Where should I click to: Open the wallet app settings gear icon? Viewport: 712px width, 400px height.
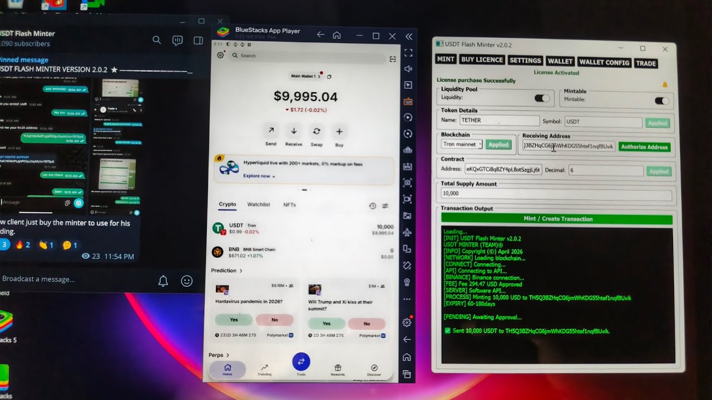tap(221, 55)
